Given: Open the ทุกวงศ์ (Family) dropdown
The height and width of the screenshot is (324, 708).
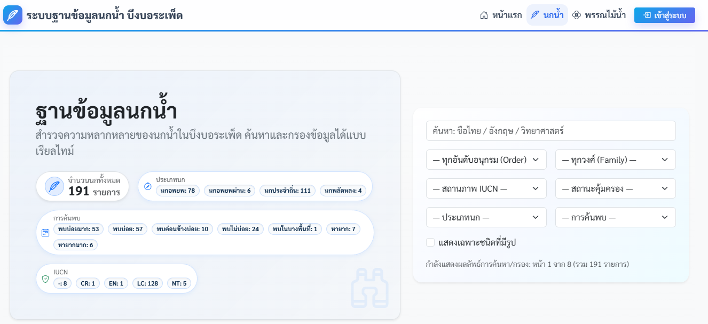Looking at the screenshot, I should click(x=615, y=159).
